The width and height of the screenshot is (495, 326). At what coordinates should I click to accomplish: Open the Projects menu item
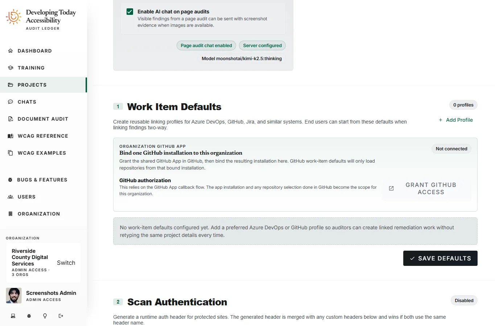click(x=44, y=85)
